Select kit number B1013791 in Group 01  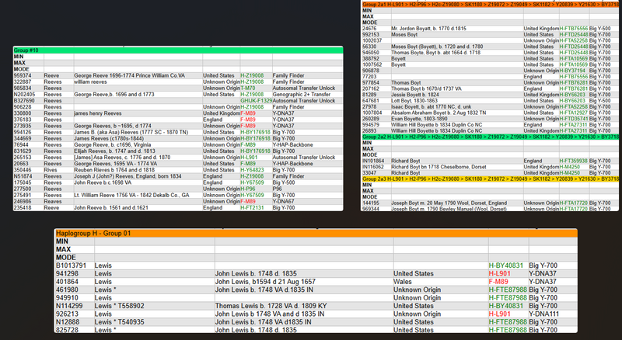click(x=71, y=265)
